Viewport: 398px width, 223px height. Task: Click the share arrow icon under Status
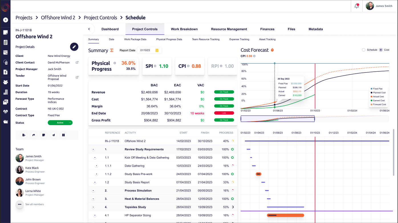34,135
